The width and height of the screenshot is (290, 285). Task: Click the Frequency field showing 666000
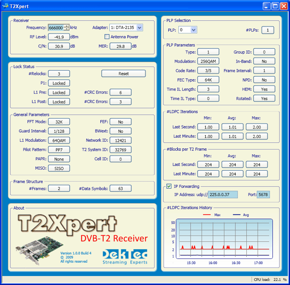click(x=56, y=28)
